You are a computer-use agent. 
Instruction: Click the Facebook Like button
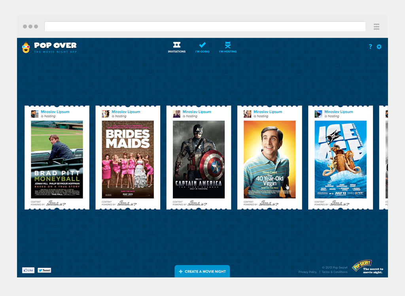[x=28, y=270]
